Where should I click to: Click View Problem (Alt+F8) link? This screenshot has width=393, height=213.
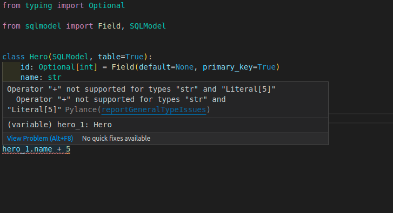coord(40,139)
